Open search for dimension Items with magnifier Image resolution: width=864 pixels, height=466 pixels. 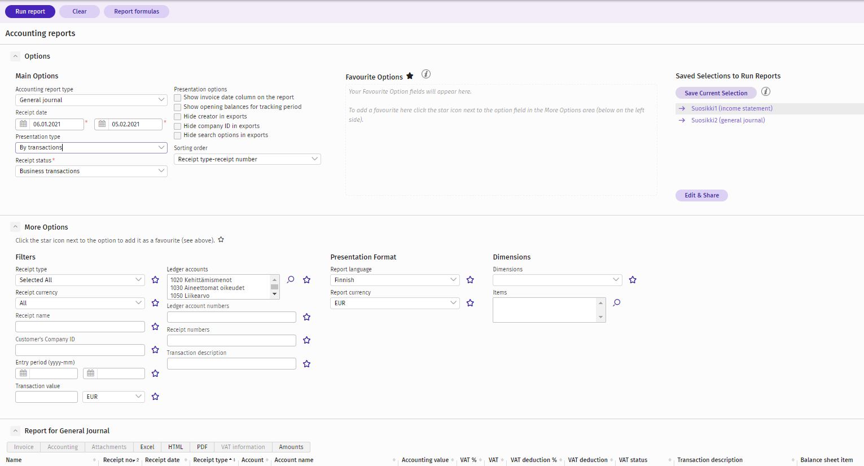[617, 303]
